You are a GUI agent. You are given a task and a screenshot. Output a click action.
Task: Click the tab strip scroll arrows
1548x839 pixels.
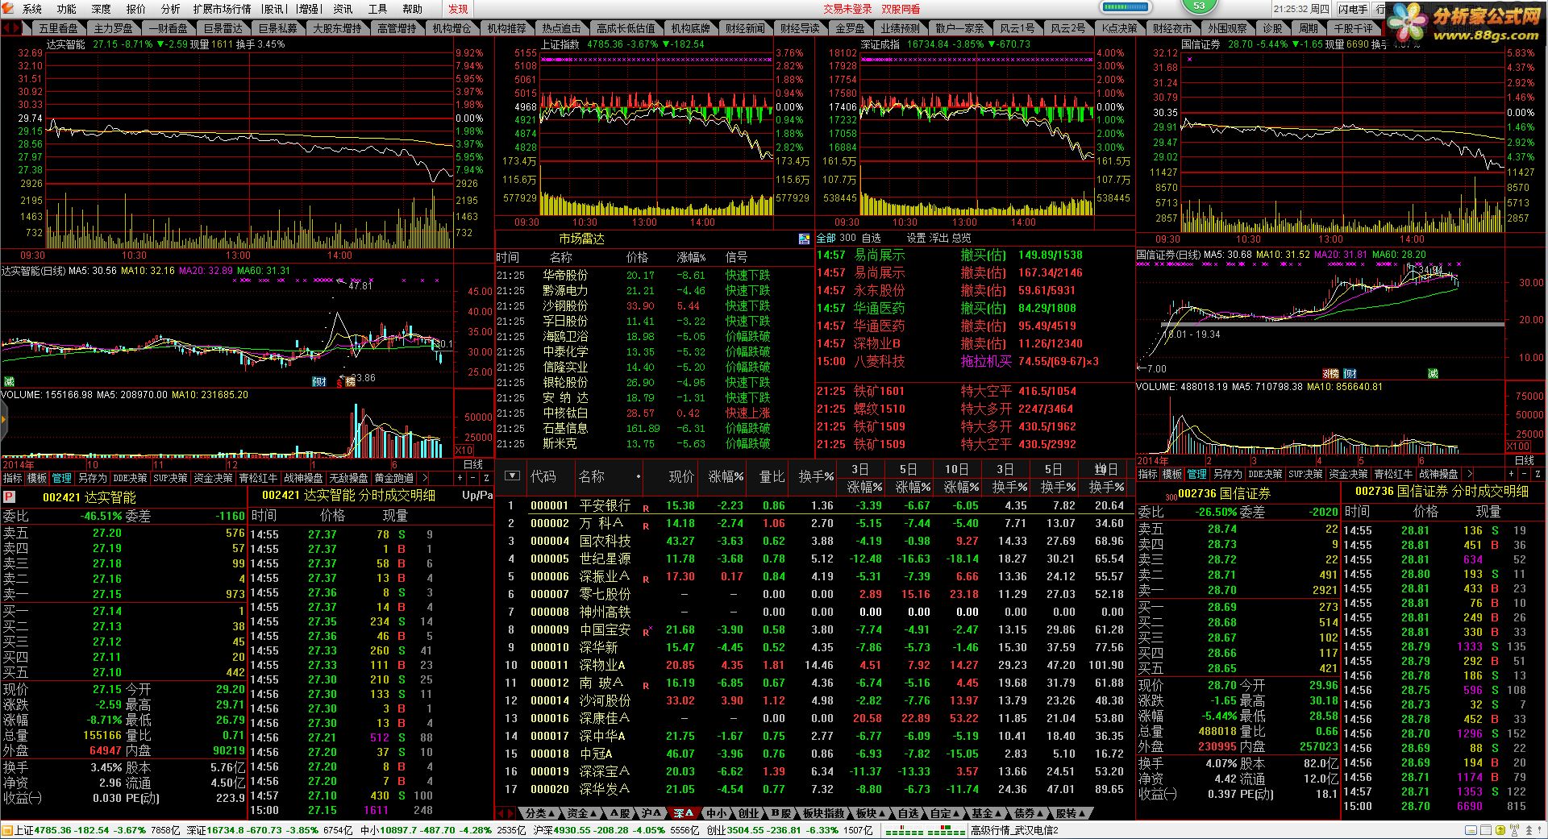[10, 28]
